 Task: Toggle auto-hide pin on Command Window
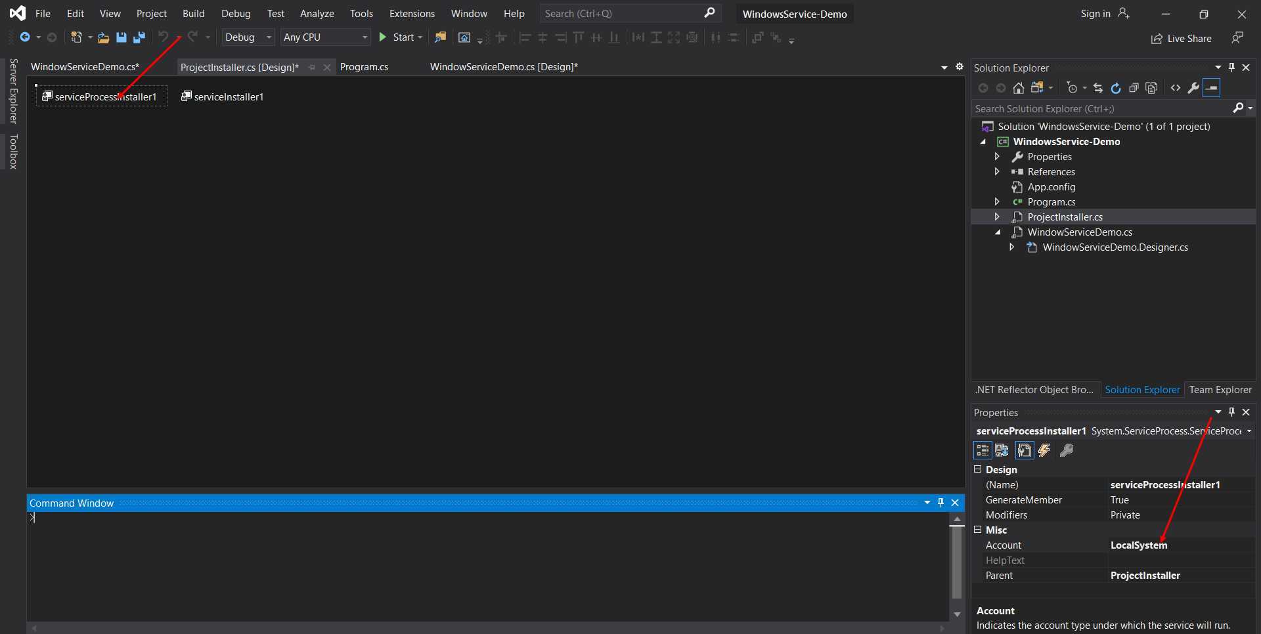click(x=941, y=503)
